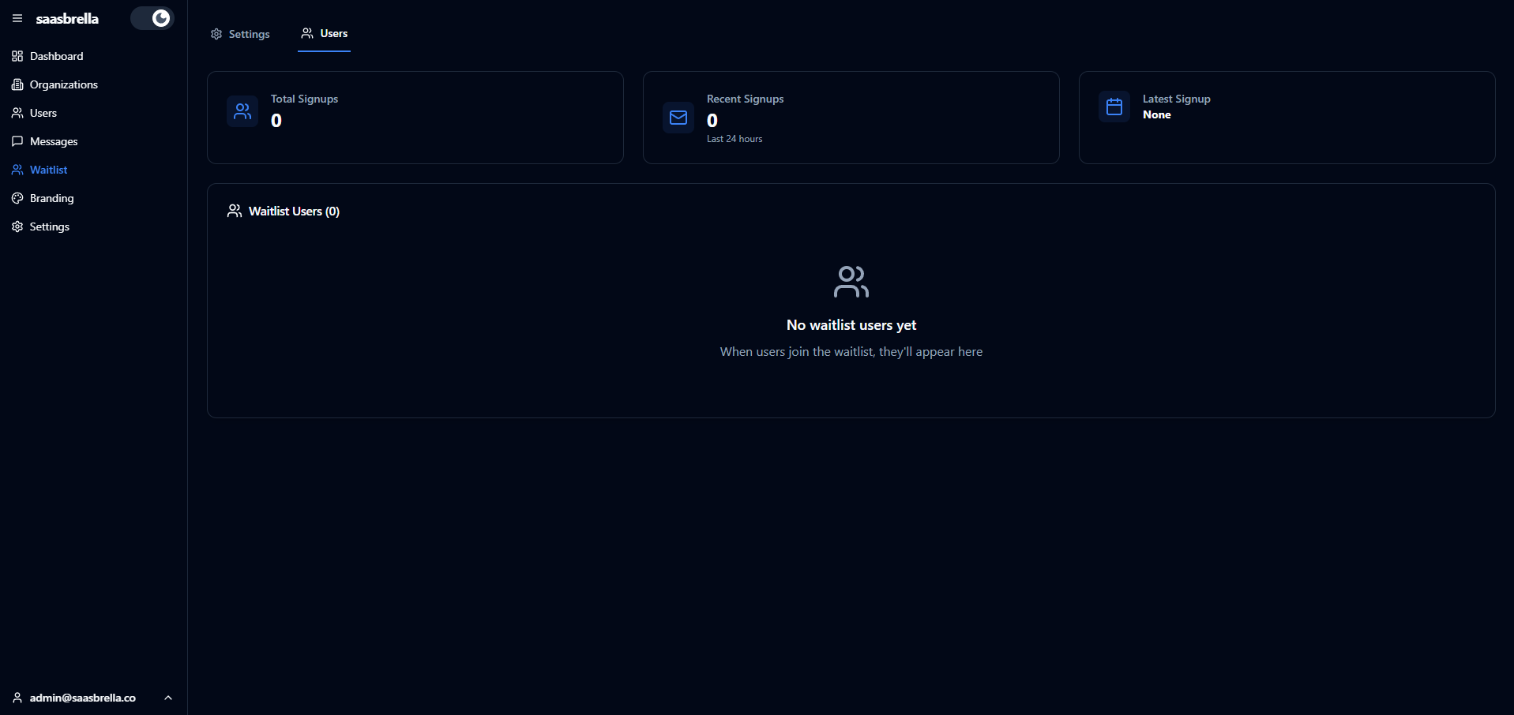Go to Users in the sidebar
This screenshot has width=1514, height=715.
tap(43, 113)
